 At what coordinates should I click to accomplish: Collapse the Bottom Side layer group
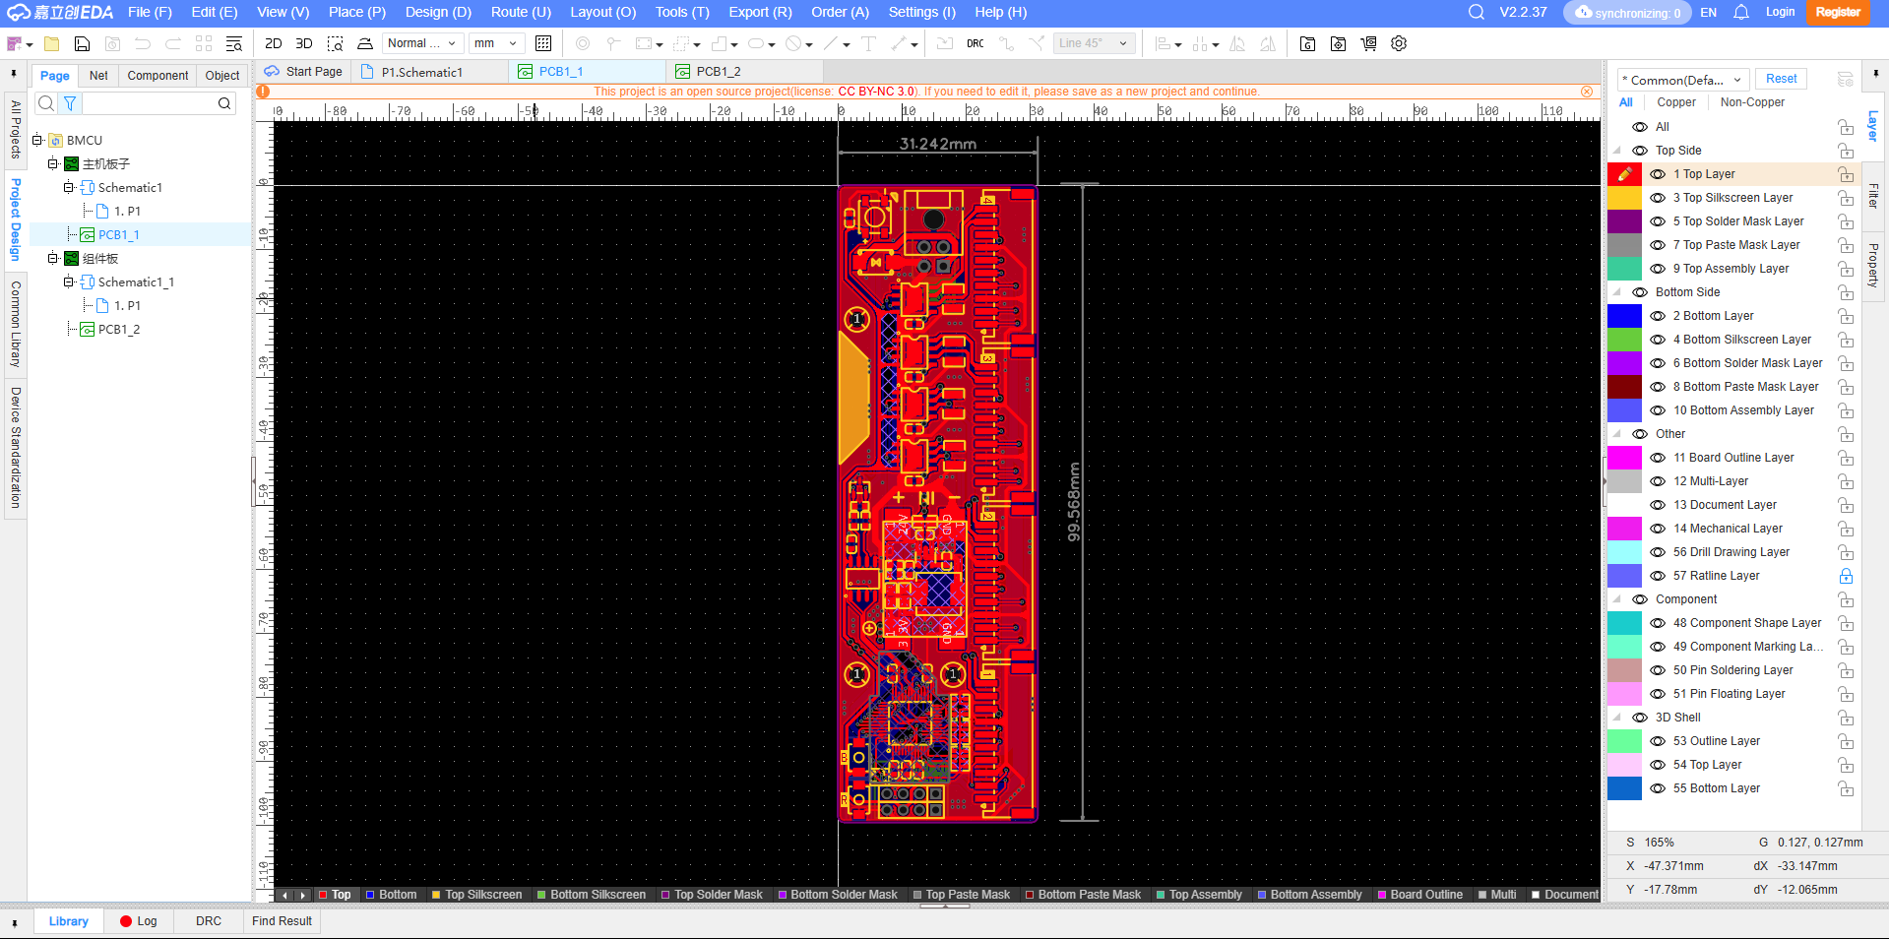click(1617, 292)
